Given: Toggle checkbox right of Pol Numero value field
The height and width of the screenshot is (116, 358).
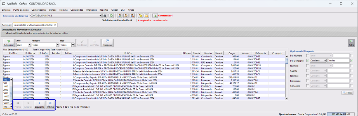Looking at the screenshot, I should tap(352, 55).
